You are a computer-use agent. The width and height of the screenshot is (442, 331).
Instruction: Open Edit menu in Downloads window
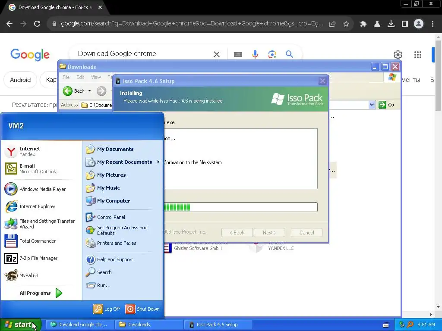[x=80, y=77]
